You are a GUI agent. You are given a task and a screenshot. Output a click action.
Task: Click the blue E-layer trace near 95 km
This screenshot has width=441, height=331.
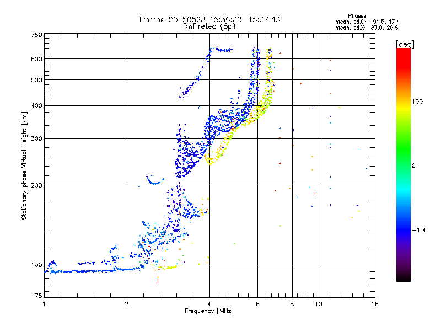[x=84, y=271]
